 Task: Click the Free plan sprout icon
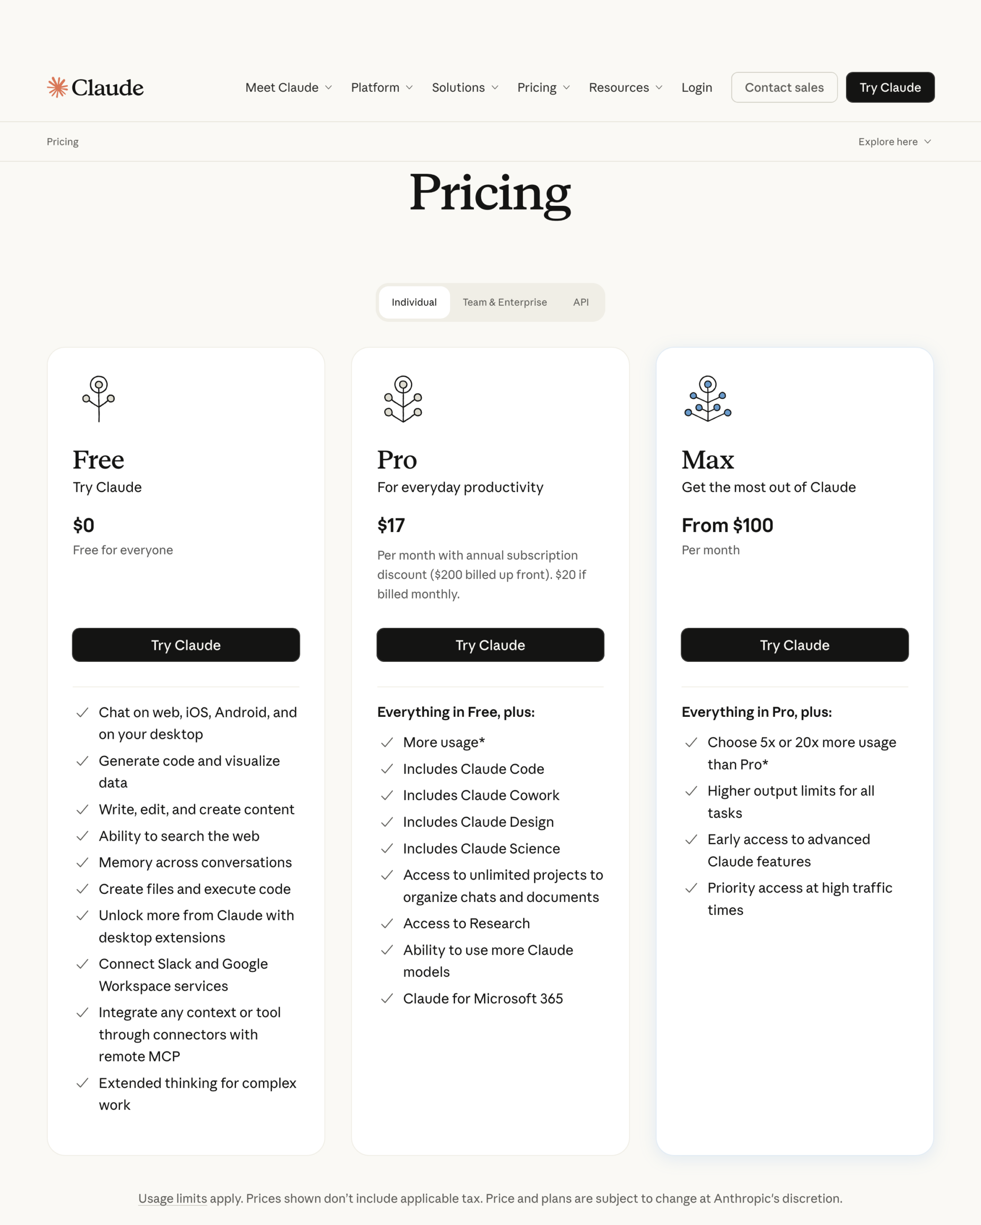pyautogui.click(x=99, y=399)
